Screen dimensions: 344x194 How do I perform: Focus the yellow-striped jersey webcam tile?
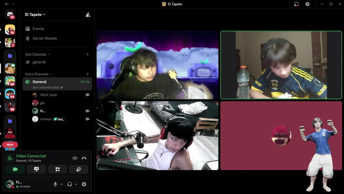(281, 65)
